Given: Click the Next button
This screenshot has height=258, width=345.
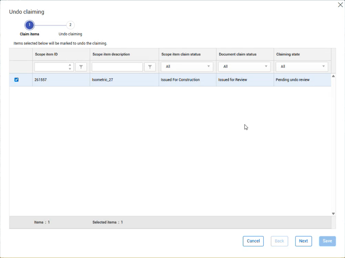Looking at the screenshot, I should [x=303, y=241].
